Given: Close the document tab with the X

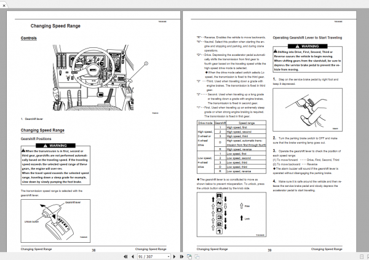Looking at the screenshot, I should [4, 6].
